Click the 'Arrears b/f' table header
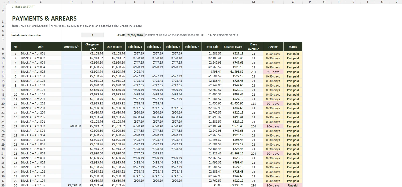This screenshot has height=187, width=402. click(71, 46)
